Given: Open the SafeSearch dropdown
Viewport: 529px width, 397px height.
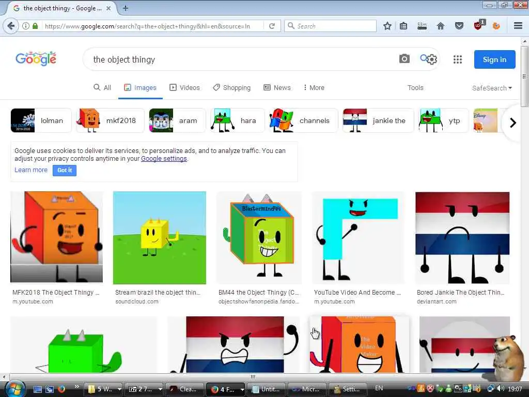Looking at the screenshot, I should click(x=492, y=88).
